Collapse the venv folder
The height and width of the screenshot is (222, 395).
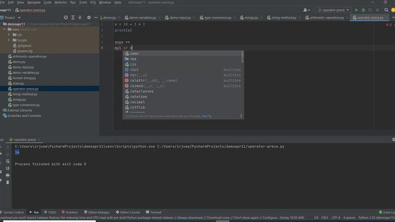pos(4,30)
